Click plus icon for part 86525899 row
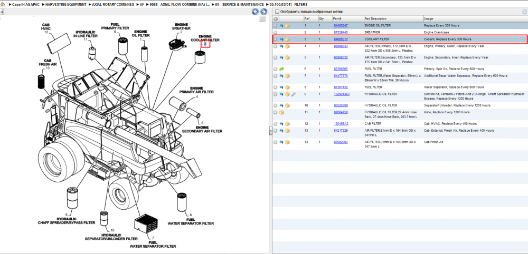The image size is (528, 254). click(x=276, y=105)
